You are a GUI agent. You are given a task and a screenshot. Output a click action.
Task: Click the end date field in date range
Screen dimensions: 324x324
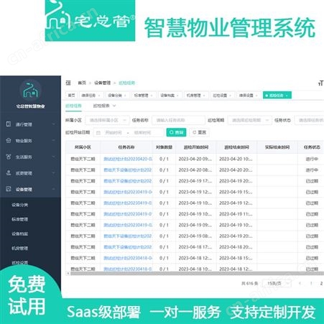coord(142,133)
